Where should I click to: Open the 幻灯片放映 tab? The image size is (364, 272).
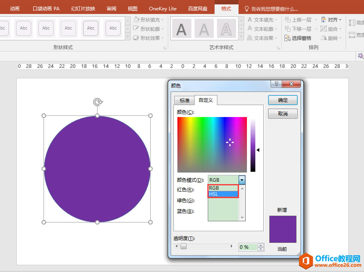pyautogui.click(x=83, y=9)
